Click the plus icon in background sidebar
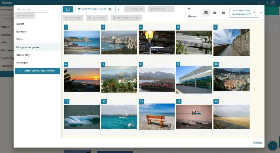This screenshot has width=280, height=153. point(11,74)
